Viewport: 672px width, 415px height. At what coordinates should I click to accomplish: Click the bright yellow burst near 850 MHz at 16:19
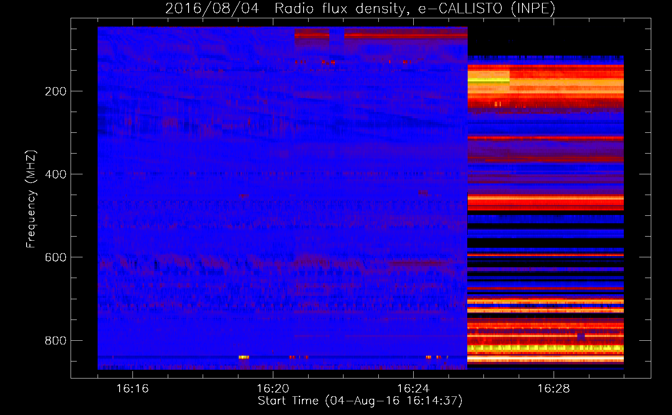[244, 357]
